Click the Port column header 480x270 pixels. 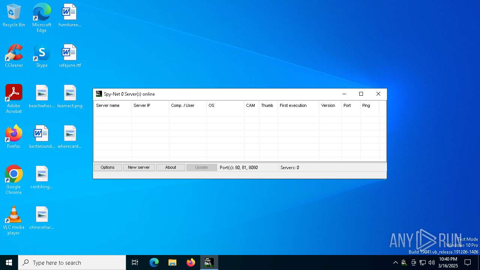(x=351, y=105)
